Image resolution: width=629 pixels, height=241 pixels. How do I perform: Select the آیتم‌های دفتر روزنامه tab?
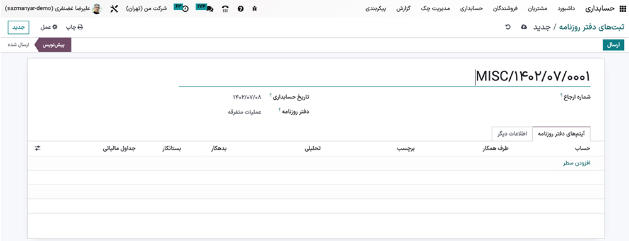pyautogui.click(x=562, y=133)
